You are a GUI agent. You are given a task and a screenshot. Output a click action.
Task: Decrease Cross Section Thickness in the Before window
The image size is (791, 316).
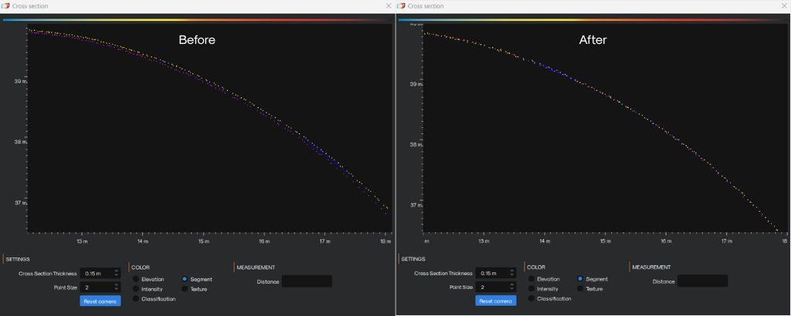tap(117, 276)
